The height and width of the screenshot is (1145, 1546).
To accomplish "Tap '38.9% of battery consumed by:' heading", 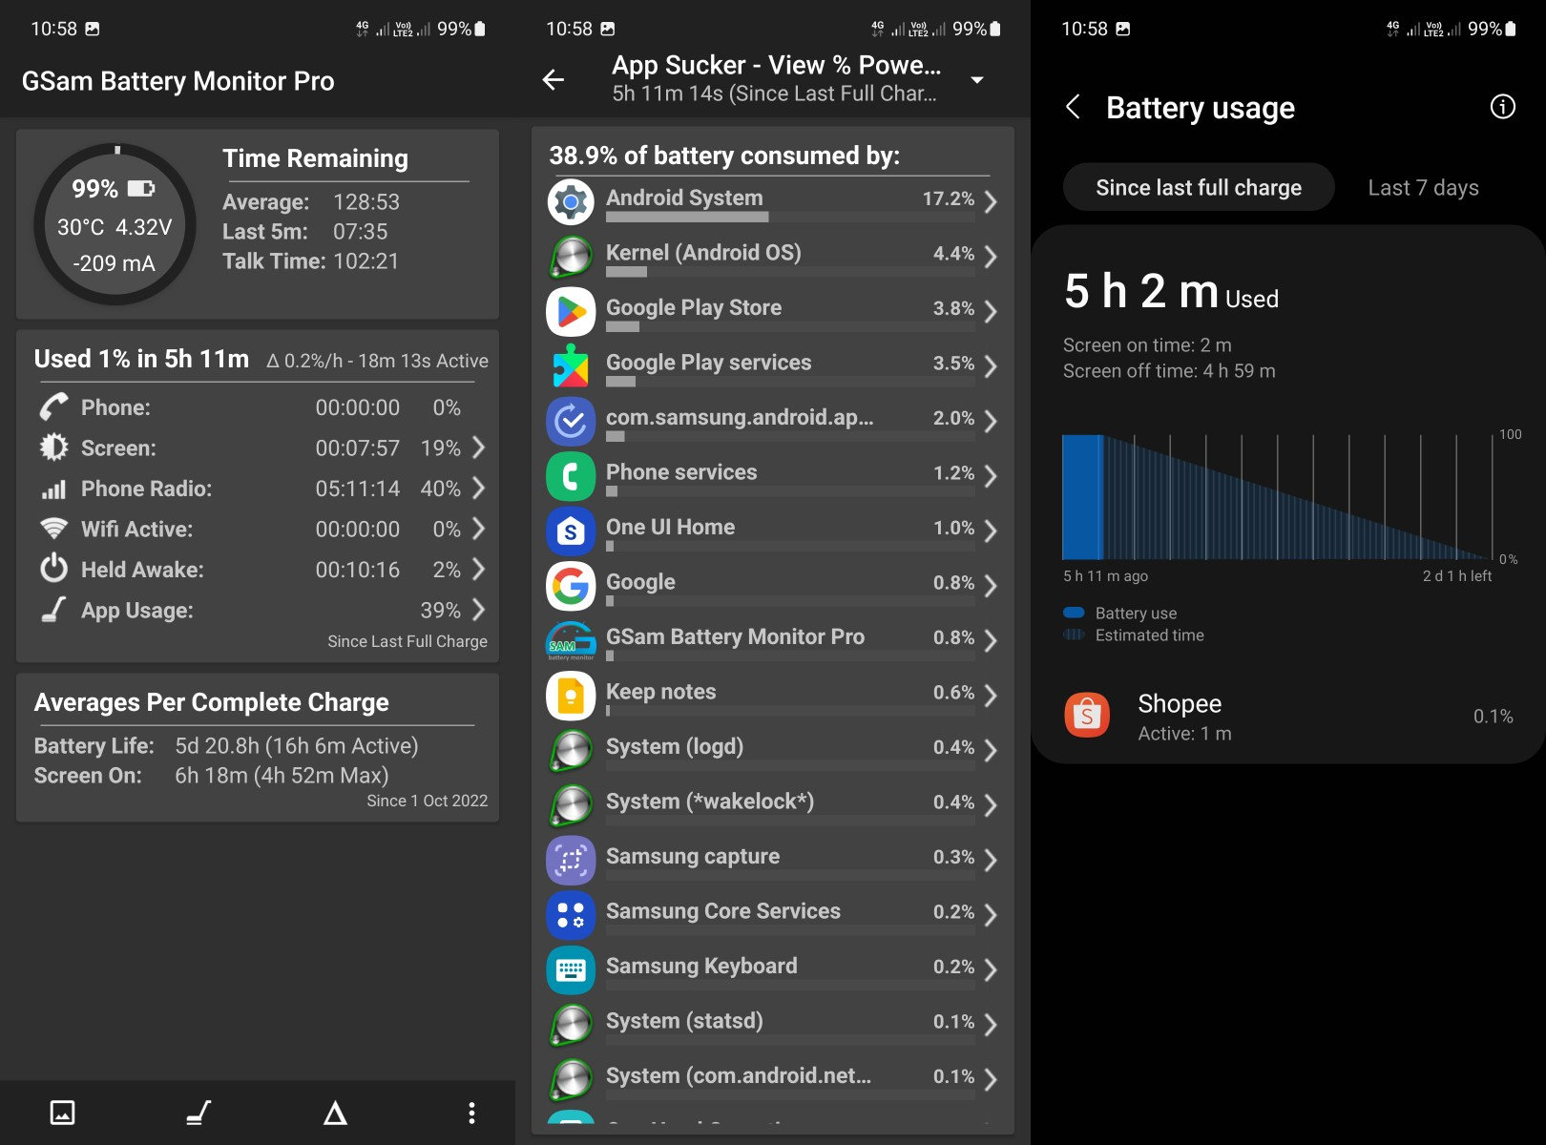I will 724,156.
